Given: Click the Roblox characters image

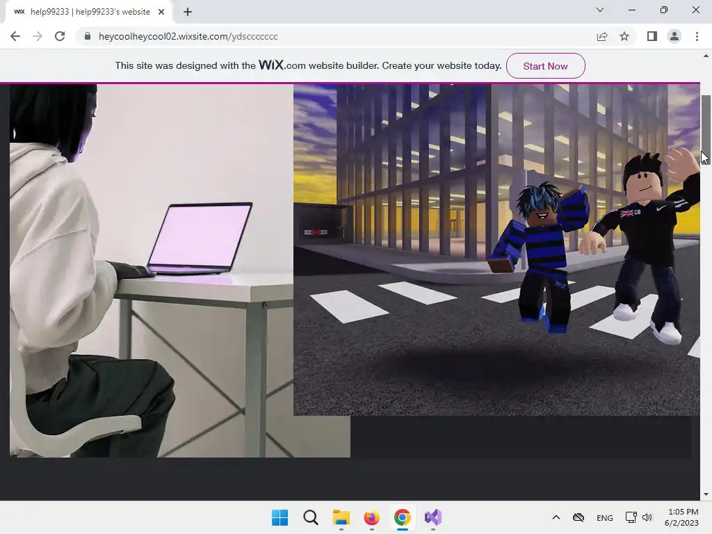Looking at the screenshot, I should pos(496,250).
